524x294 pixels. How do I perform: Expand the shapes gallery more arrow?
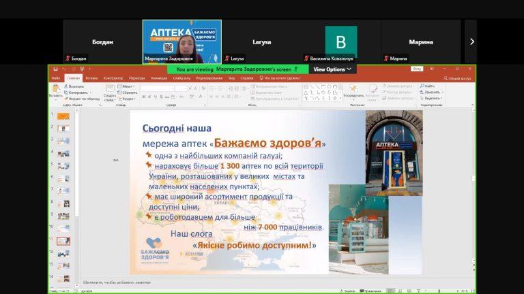pos(340,99)
